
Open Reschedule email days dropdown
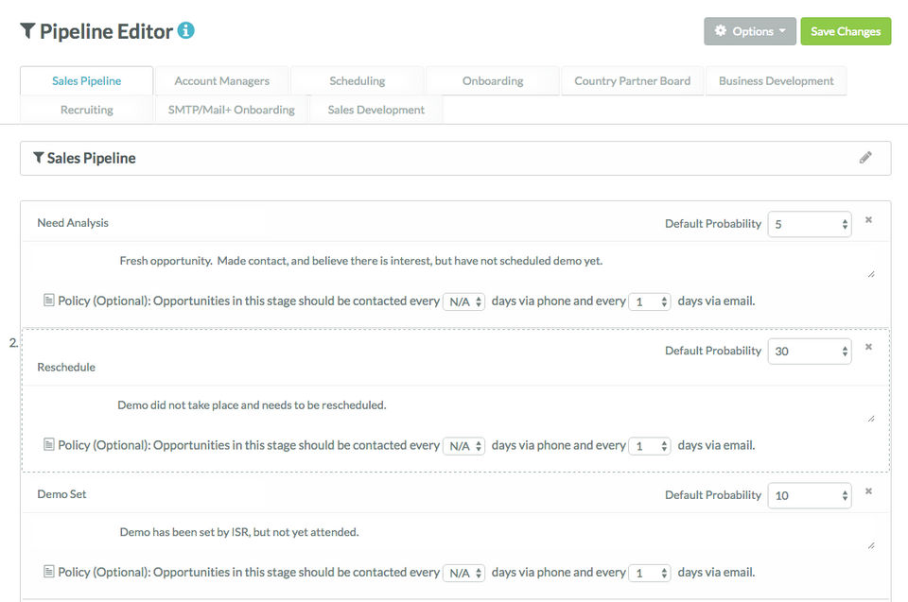[650, 445]
